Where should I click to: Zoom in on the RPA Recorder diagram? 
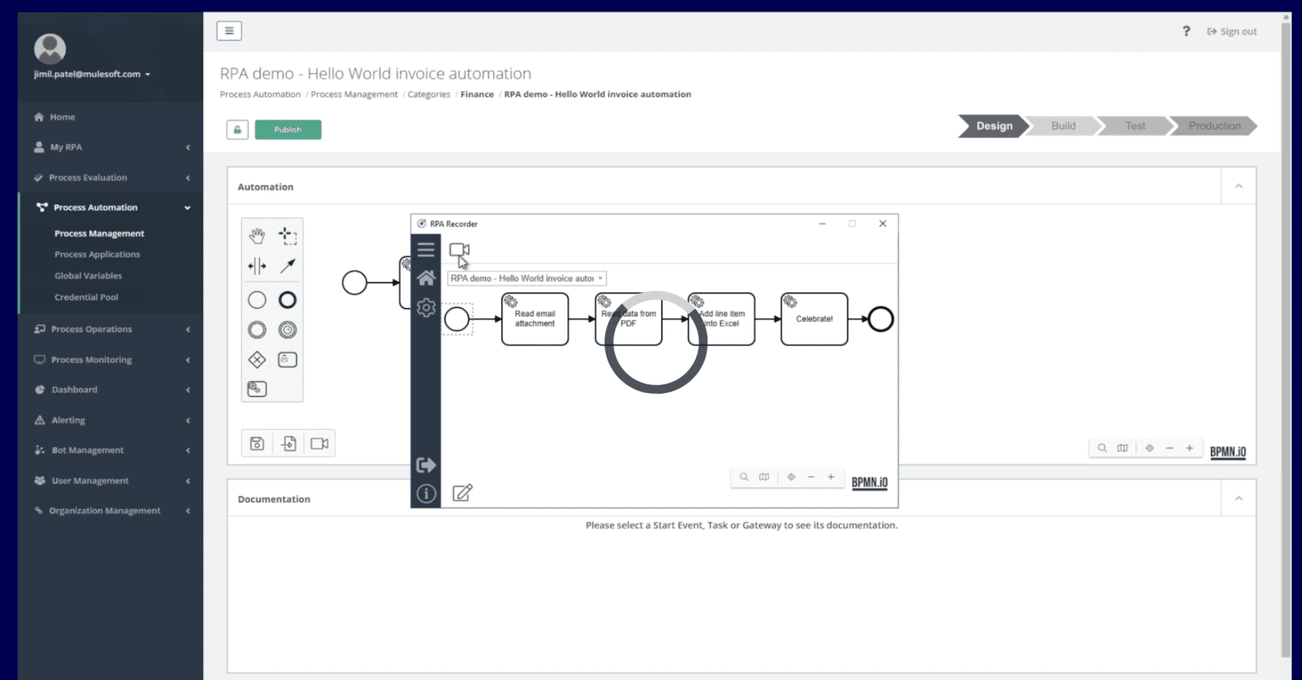[831, 477]
